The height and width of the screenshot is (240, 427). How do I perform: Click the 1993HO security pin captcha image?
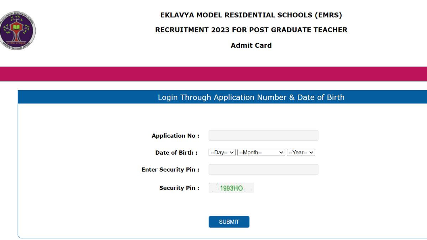tap(231, 188)
